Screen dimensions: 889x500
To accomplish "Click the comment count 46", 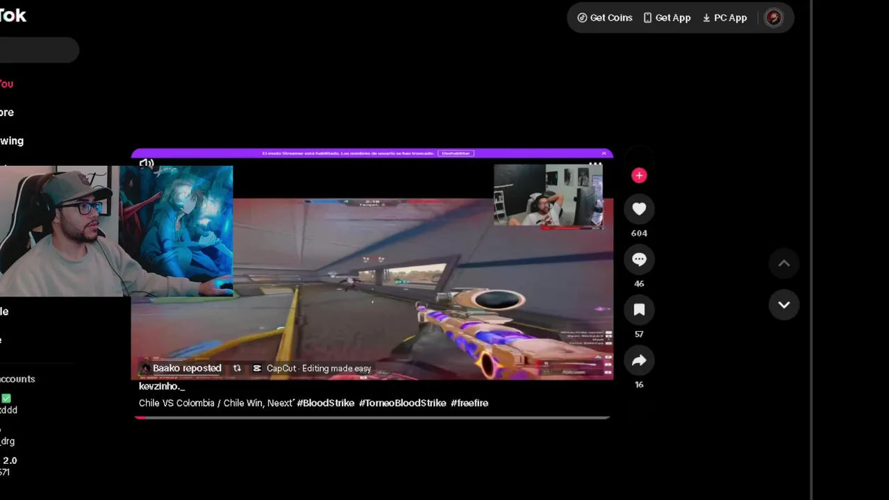I will [639, 284].
